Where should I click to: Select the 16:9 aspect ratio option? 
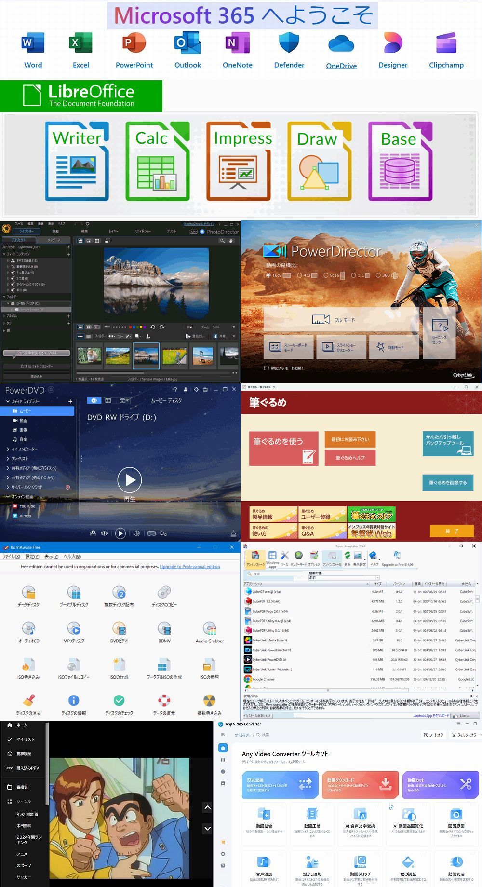[268, 275]
